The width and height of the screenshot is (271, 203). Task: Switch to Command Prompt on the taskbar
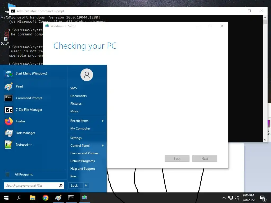point(71,198)
